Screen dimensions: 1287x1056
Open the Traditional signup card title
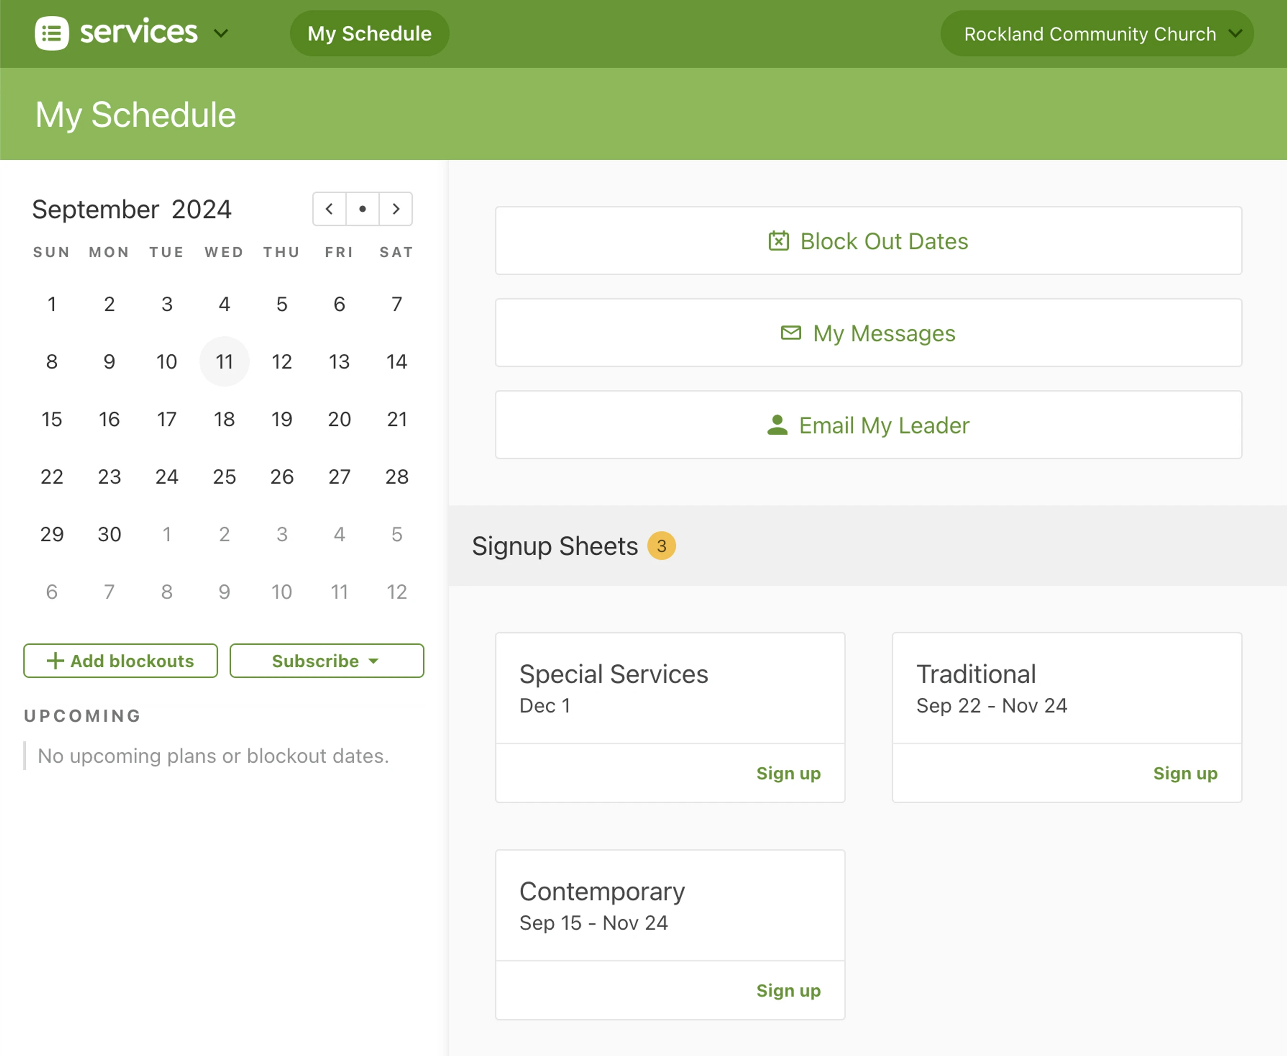pos(976,674)
